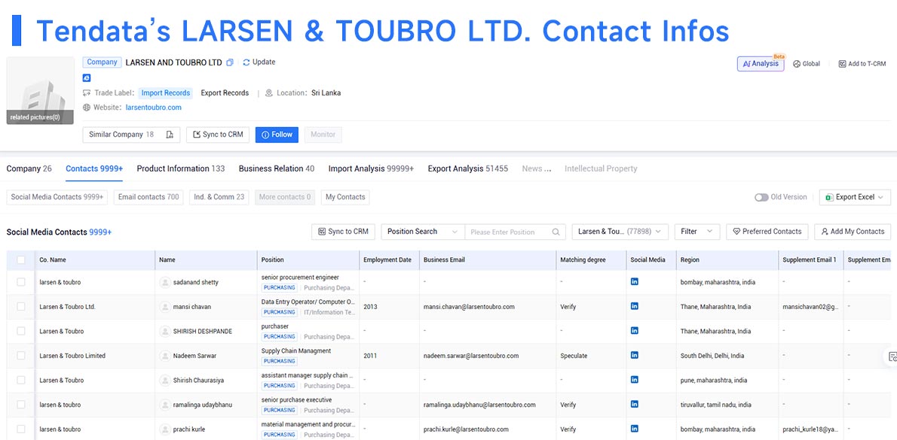
Task: Click avatar icon next to Shirish Chaurasiya
Action: tap(165, 380)
